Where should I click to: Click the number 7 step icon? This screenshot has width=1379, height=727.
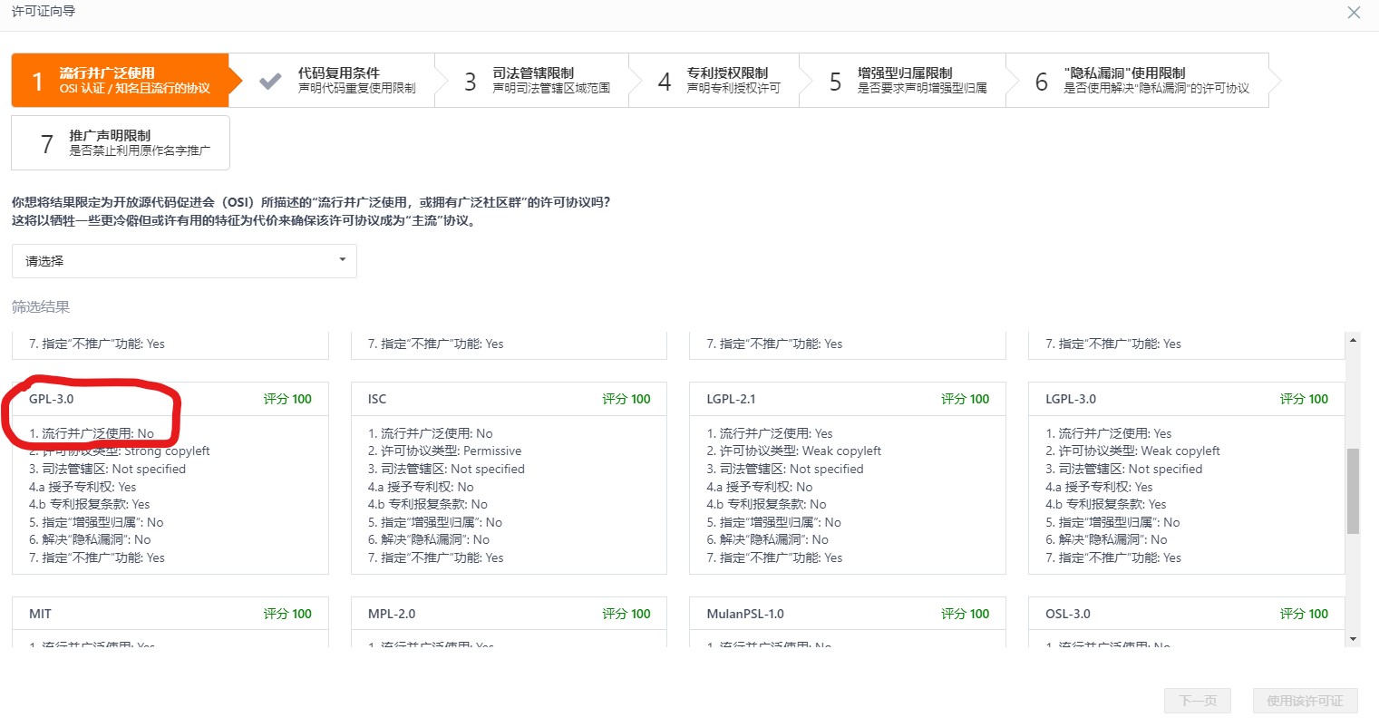(x=45, y=142)
